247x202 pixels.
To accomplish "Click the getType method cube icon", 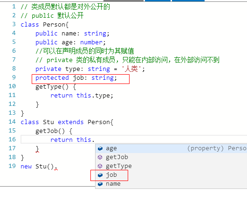I will (x=100, y=166).
